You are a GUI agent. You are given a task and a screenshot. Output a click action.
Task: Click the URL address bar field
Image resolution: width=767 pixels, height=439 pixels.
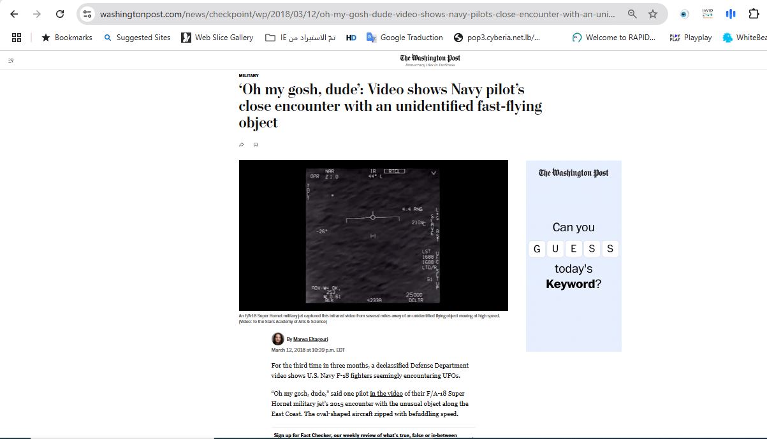coord(357,14)
